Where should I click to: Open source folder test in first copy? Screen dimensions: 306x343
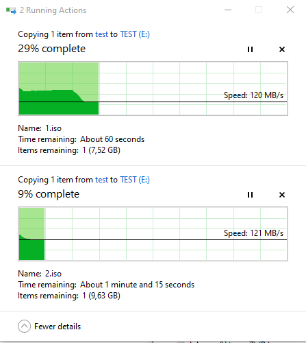pyautogui.click(x=101, y=34)
